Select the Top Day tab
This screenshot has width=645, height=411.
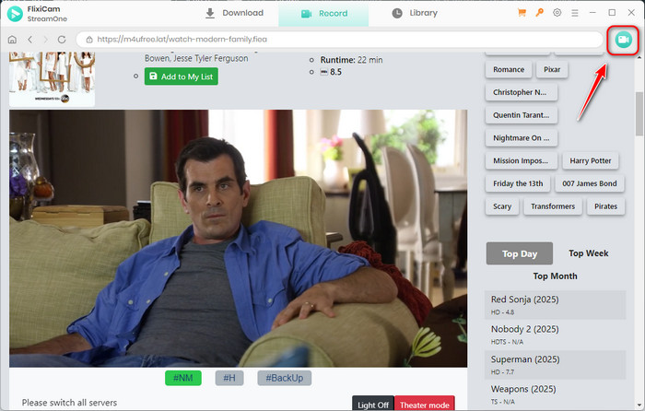click(520, 253)
